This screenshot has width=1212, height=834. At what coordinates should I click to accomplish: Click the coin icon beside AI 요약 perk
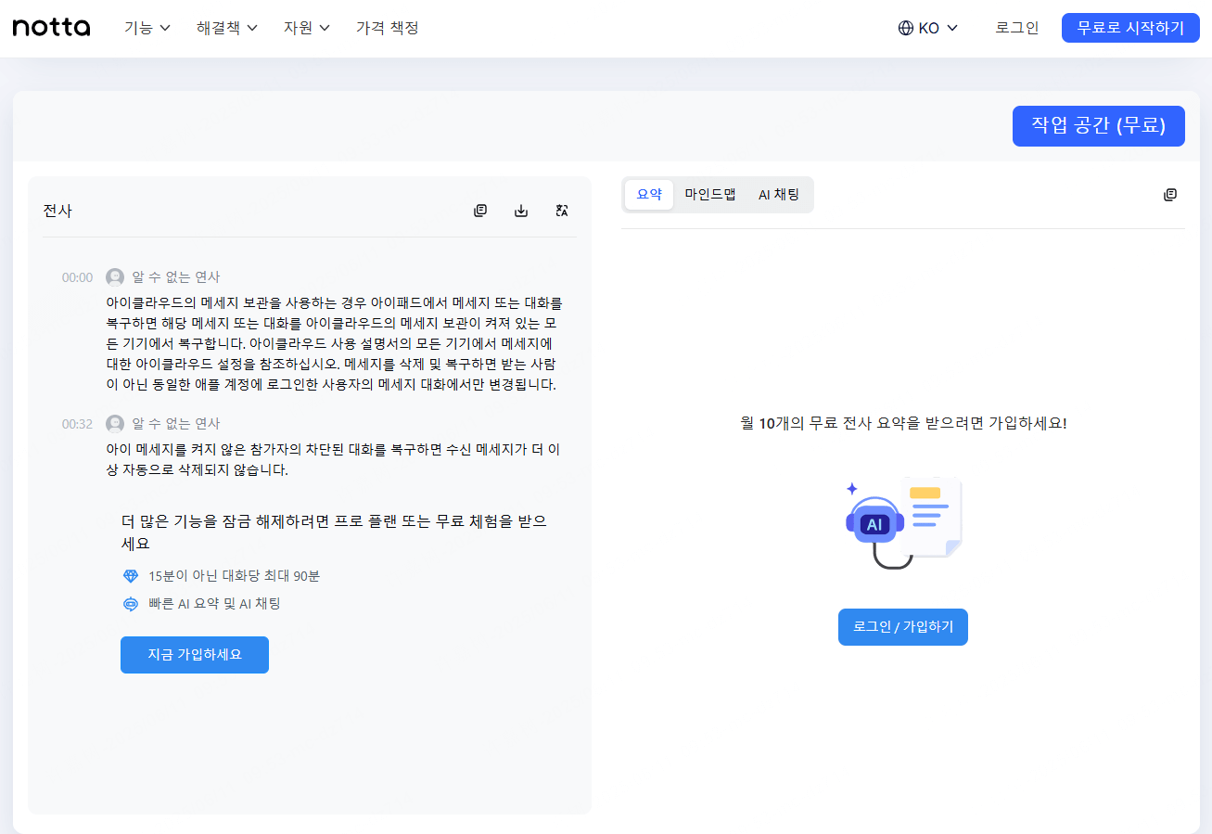[x=131, y=601]
